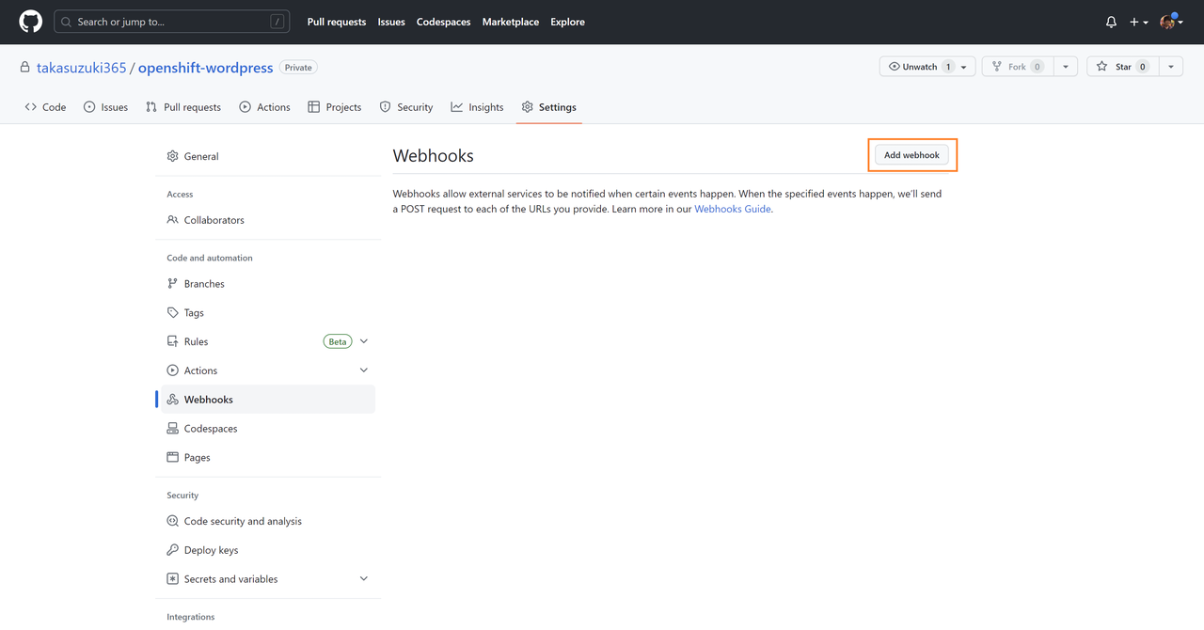
Task: Open the takasuzuki365 owner link
Action: (81, 68)
